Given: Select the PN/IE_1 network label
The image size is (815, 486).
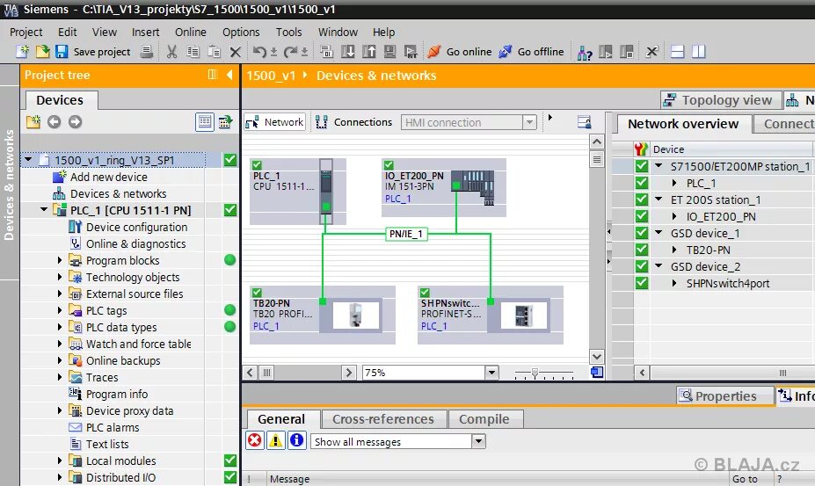Looking at the screenshot, I should coord(406,234).
